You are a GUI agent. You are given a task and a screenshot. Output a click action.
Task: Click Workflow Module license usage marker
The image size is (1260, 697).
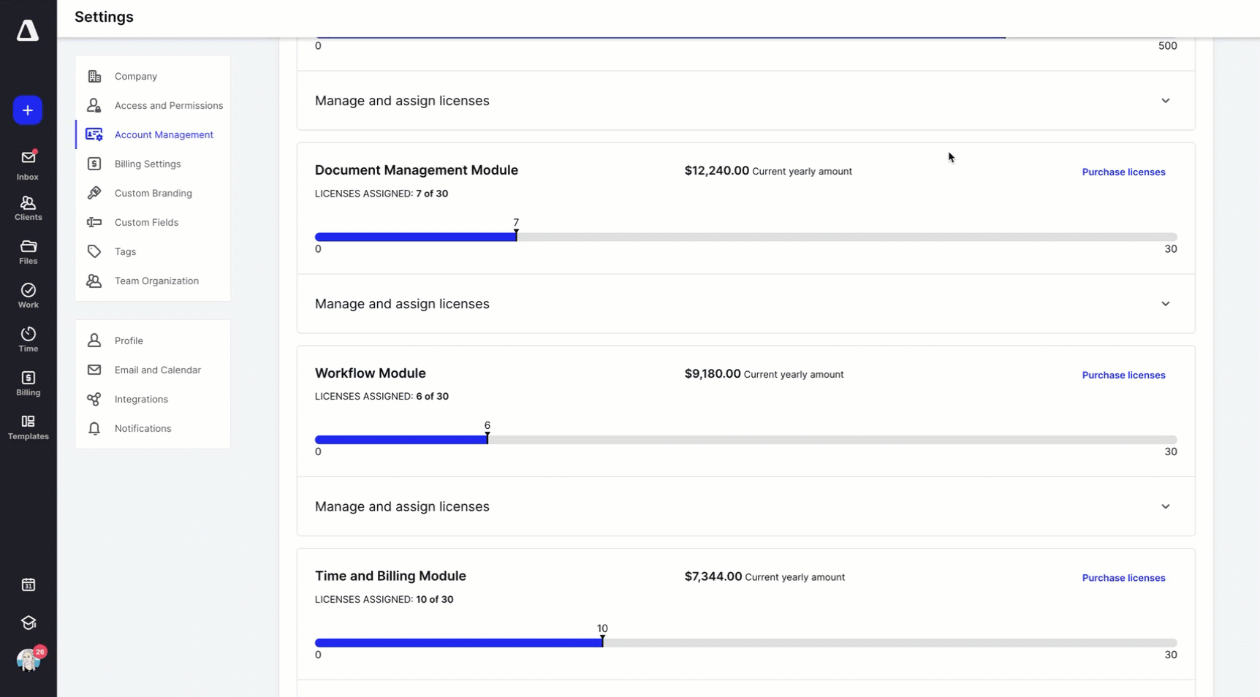487,438
